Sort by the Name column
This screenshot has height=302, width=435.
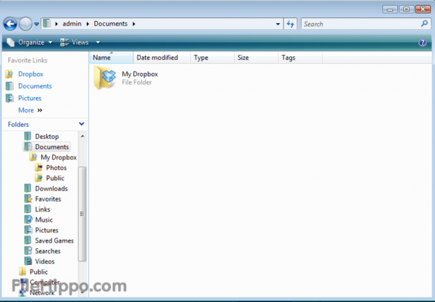[x=111, y=58]
